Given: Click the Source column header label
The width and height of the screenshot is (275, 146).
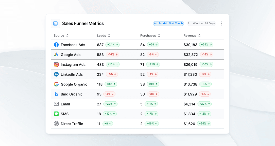Looking at the screenshot, I should click(x=59, y=35).
